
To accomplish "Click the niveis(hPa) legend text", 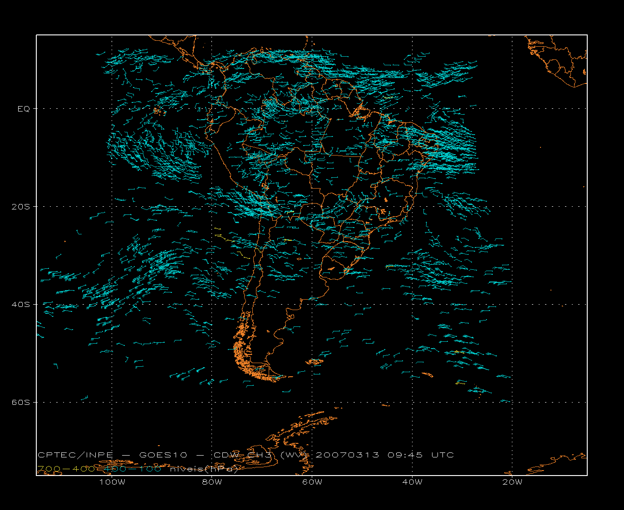I will [x=204, y=469].
